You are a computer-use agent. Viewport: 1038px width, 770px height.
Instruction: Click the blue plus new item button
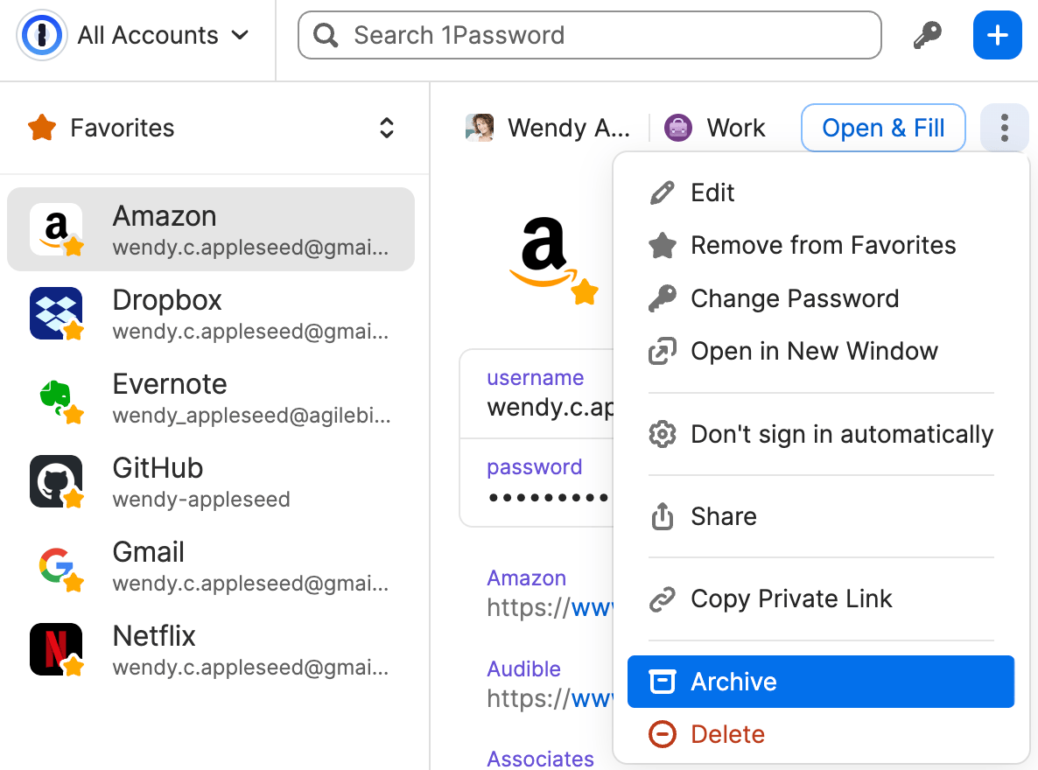997,36
